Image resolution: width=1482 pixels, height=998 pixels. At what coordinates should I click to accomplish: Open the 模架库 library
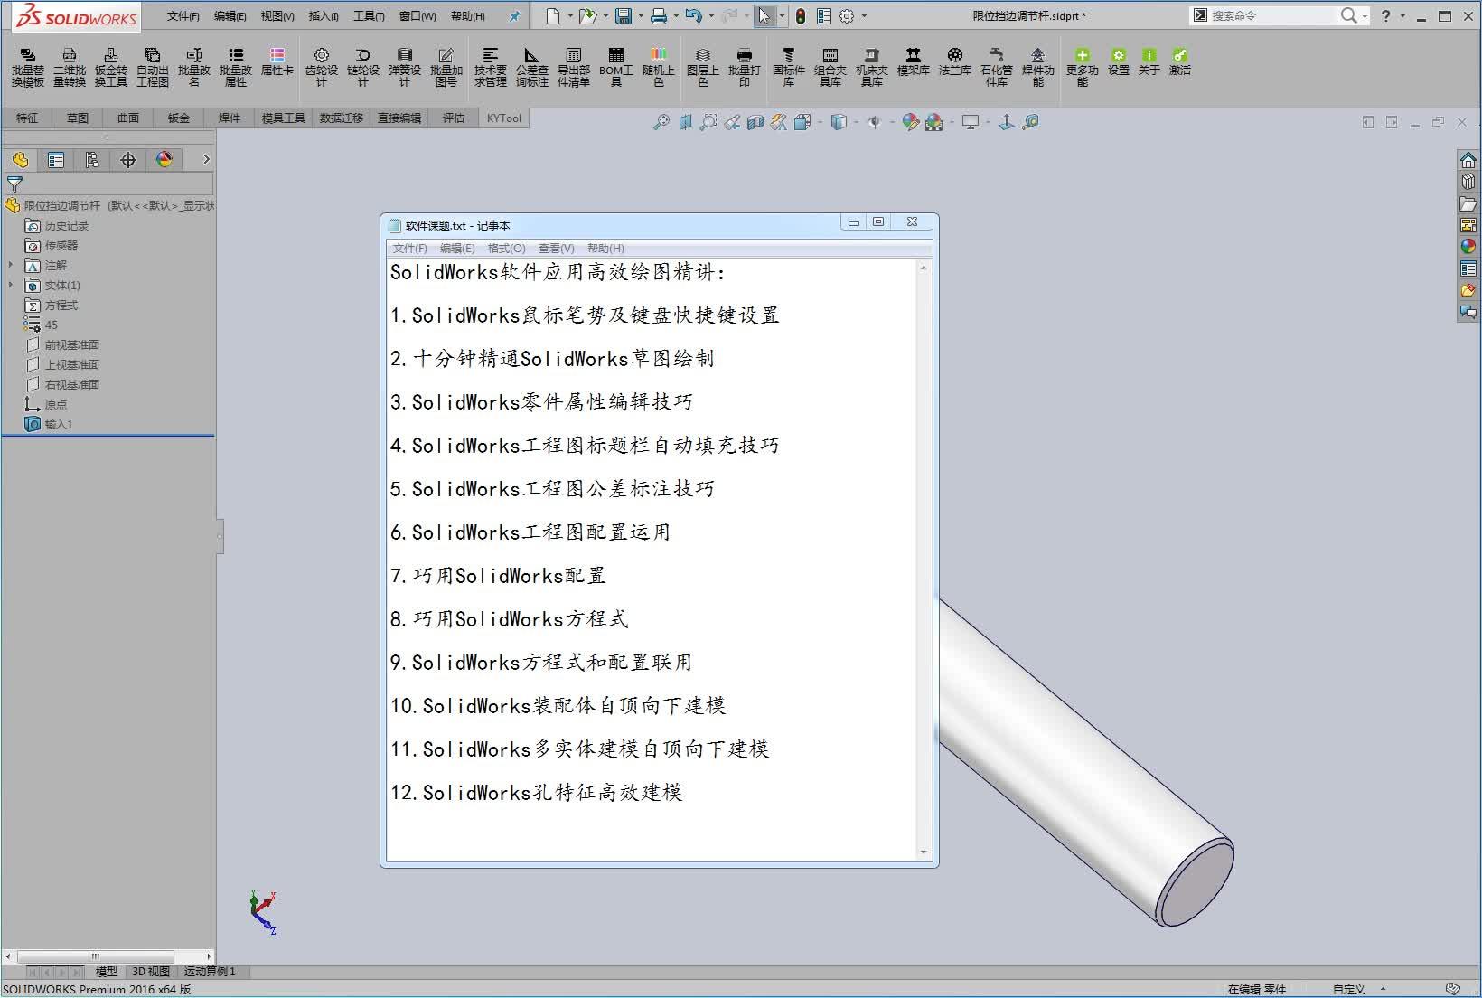914,61
